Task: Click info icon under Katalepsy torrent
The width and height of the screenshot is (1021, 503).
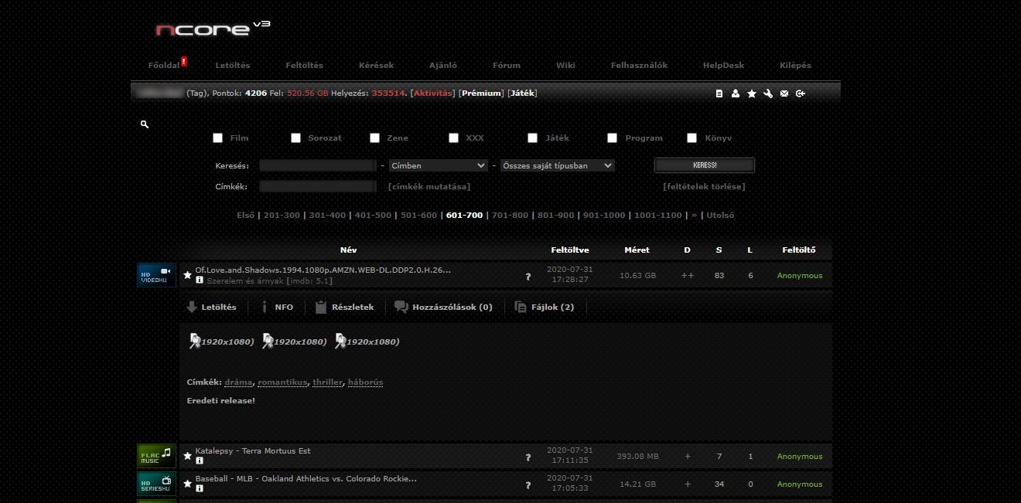Action: 200,461
